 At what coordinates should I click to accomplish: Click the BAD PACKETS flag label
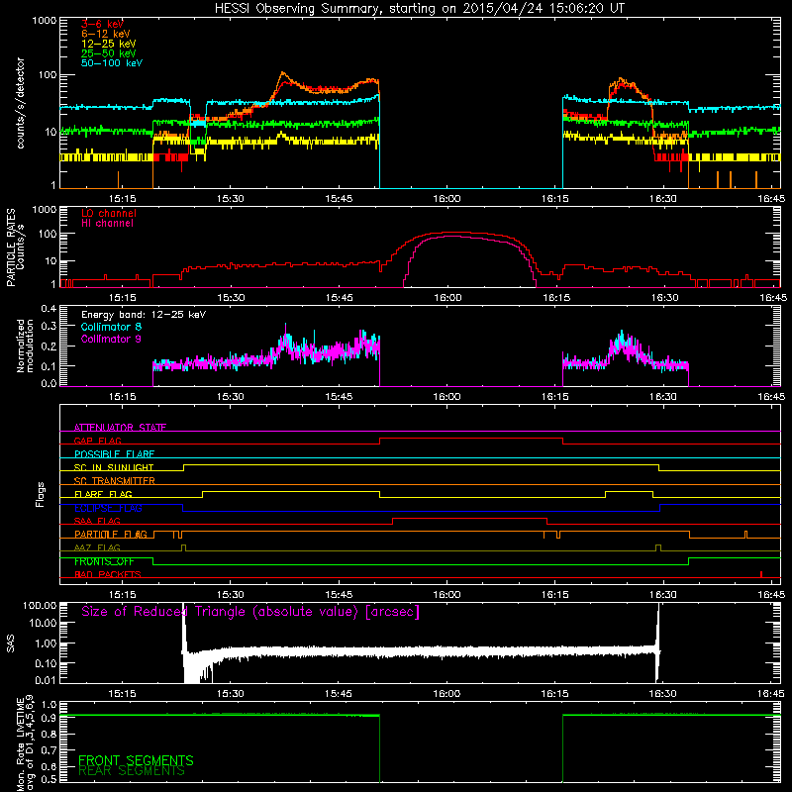click(x=107, y=574)
